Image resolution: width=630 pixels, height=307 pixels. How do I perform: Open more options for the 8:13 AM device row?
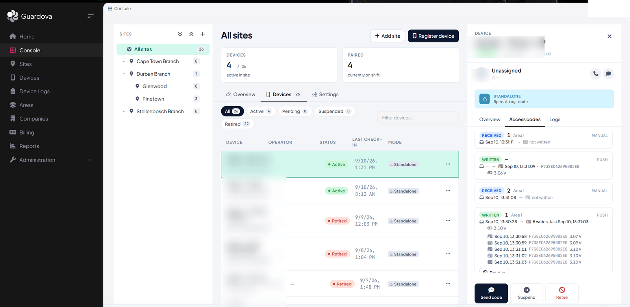(448, 191)
